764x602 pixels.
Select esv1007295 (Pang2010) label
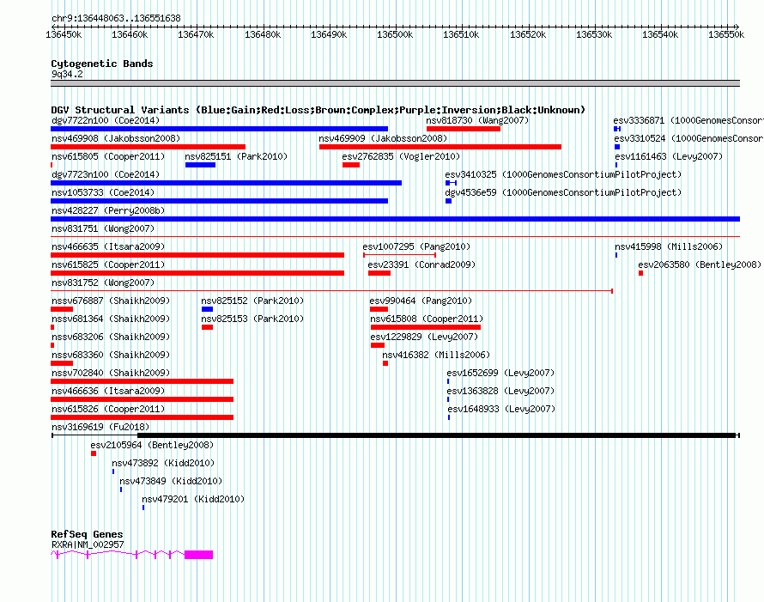click(x=416, y=246)
